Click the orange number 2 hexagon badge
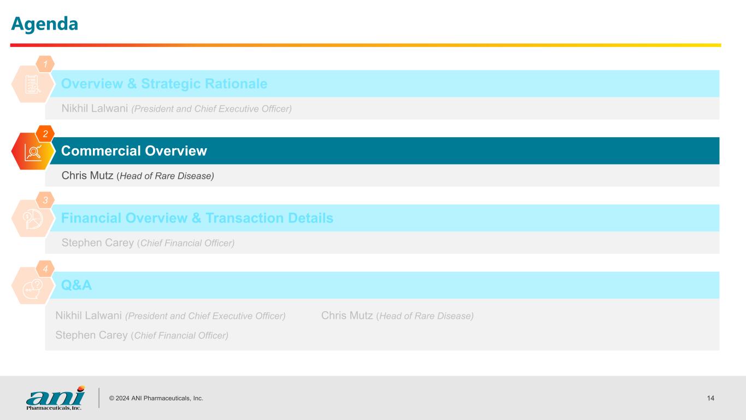 tap(45, 134)
